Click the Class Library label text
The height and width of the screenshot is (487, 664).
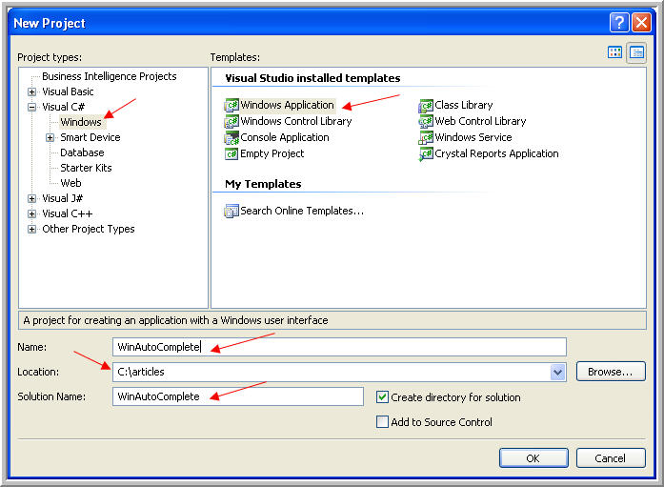[464, 105]
